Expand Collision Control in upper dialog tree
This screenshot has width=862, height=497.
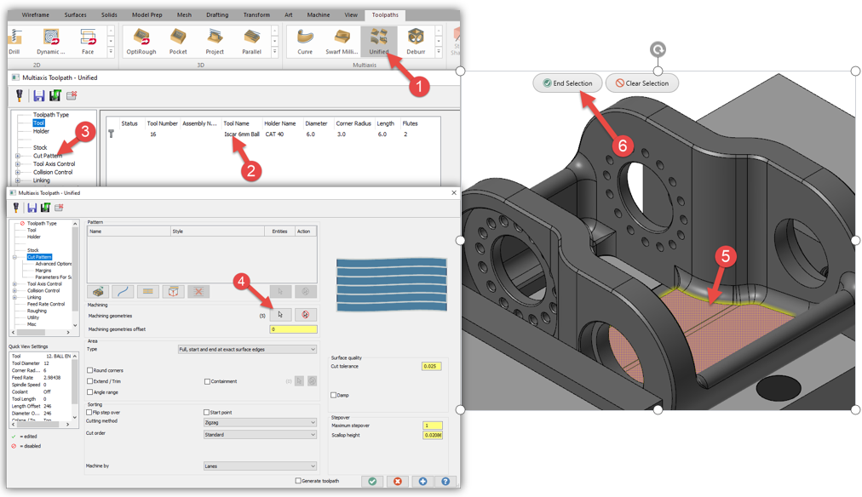click(18, 172)
